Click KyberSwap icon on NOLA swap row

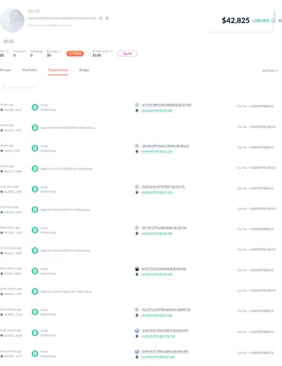[35, 271]
